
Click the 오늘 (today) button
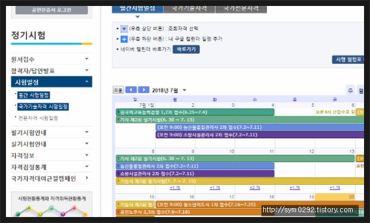click(x=118, y=90)
